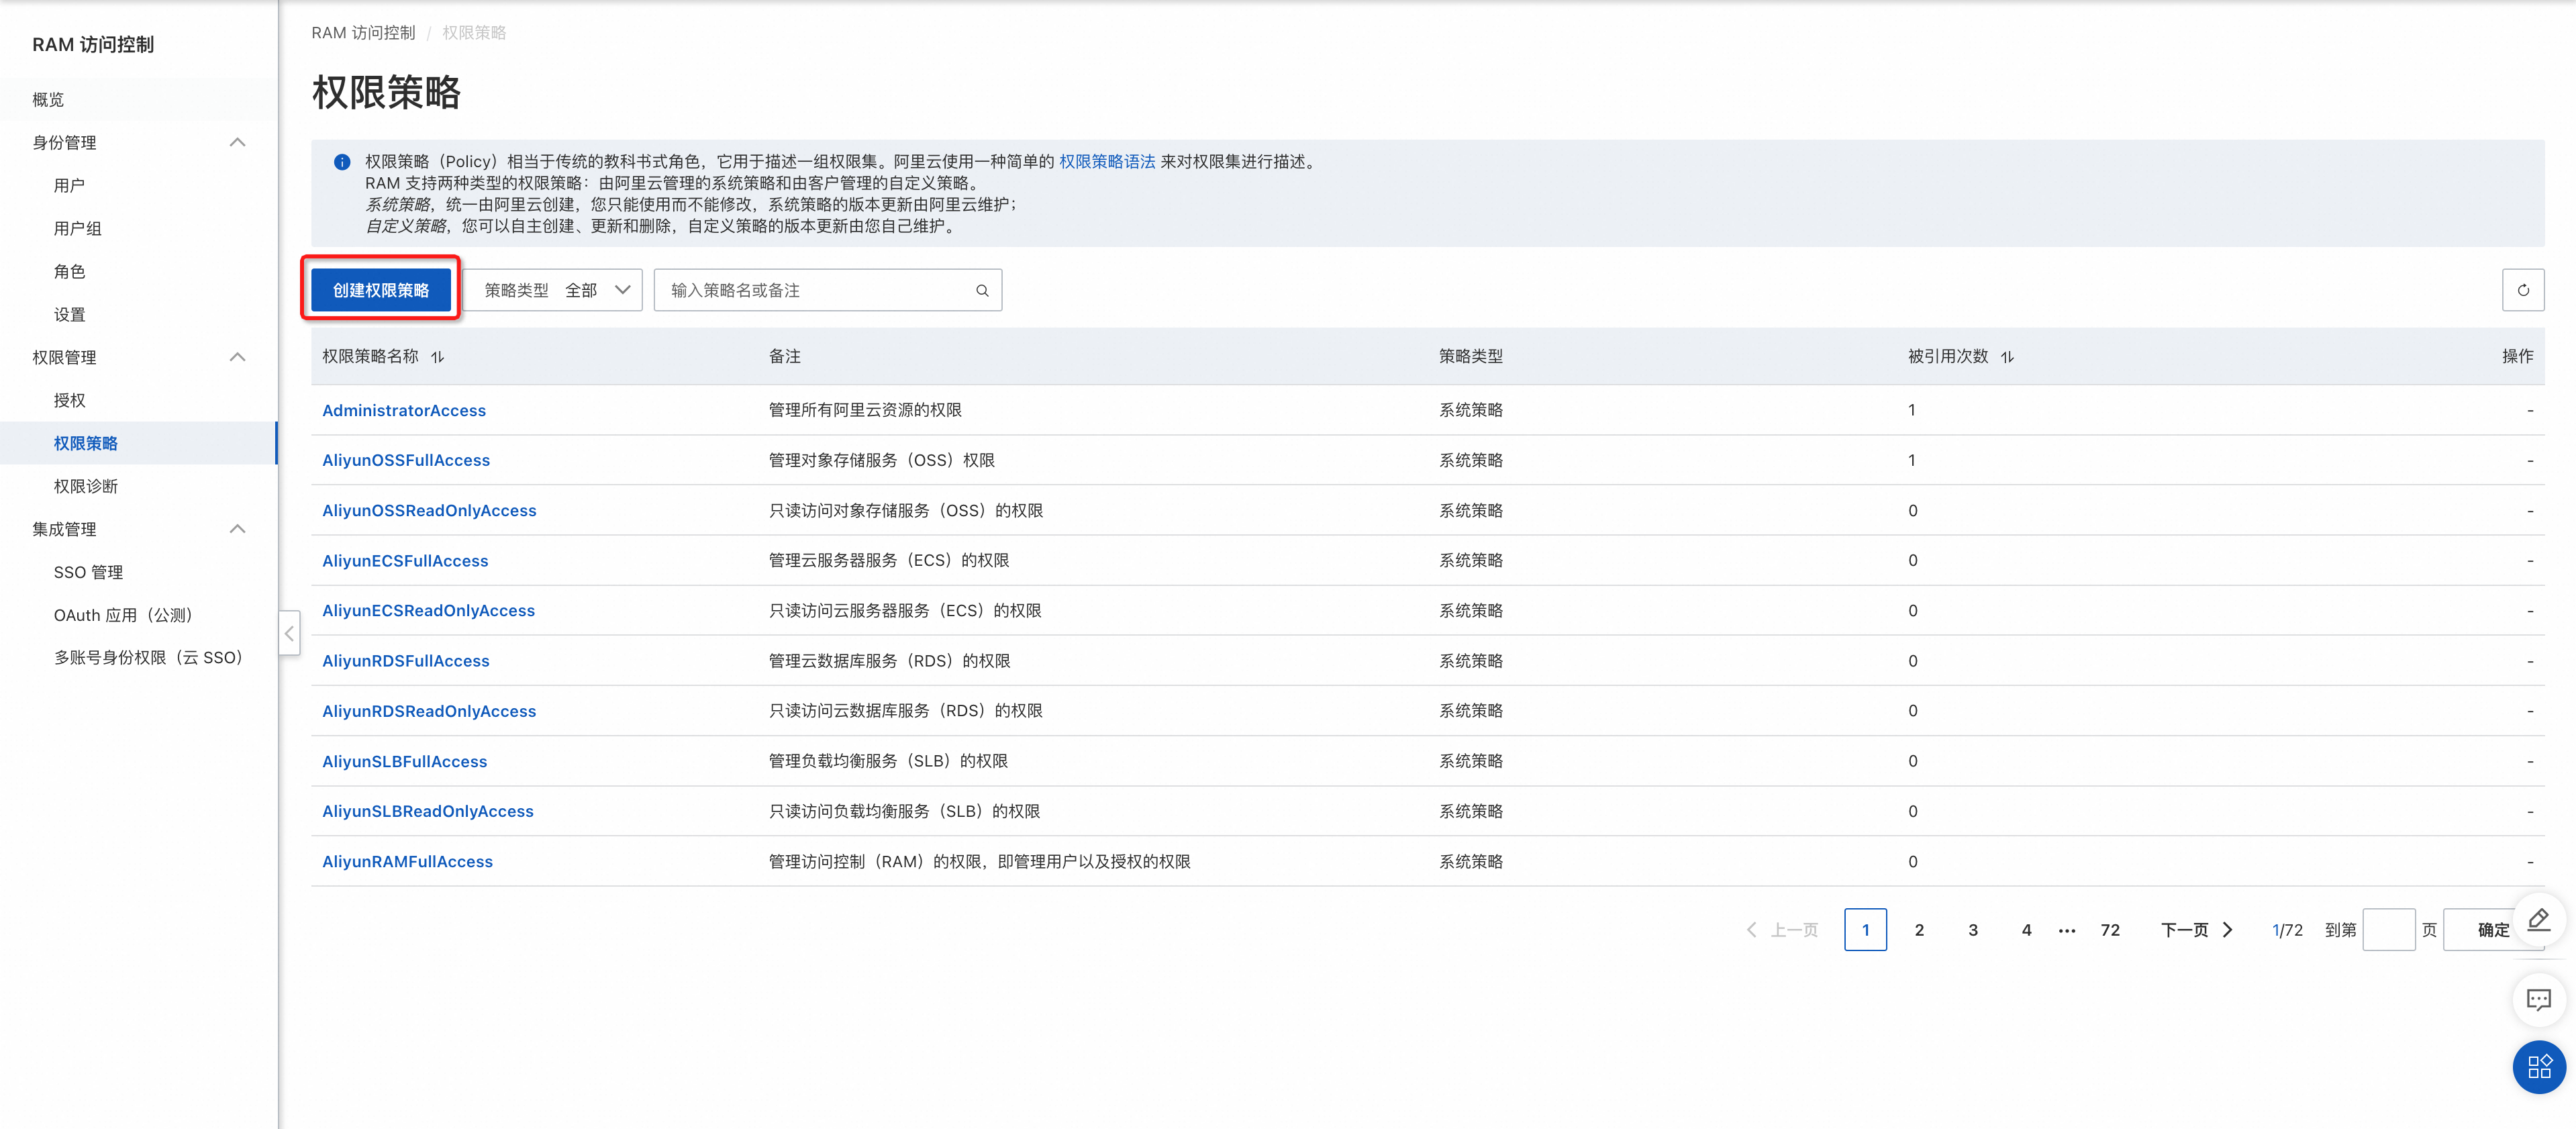Click the 创建权限策略 button

tap(381, 290)
